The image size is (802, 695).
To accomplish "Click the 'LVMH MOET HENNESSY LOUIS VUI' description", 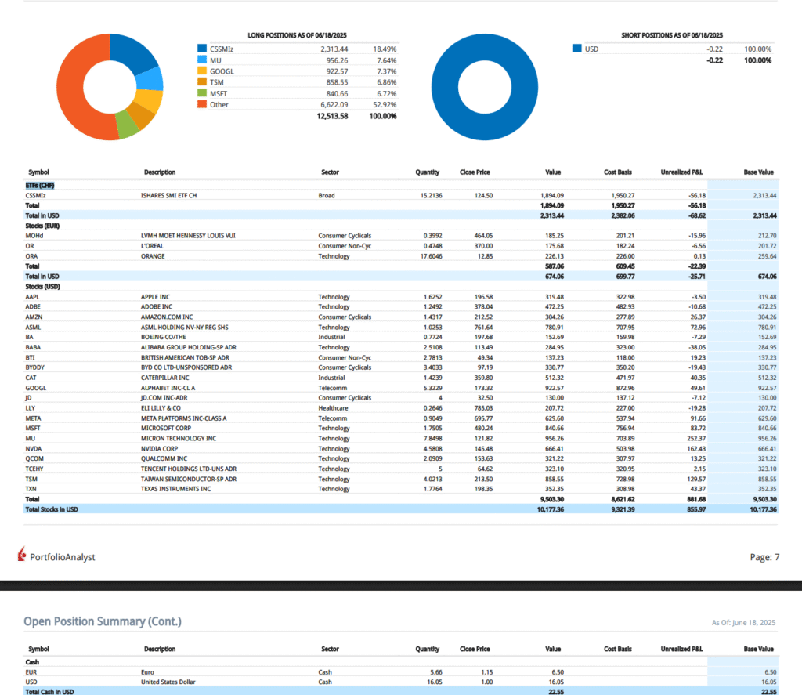I will (x=188, y=236).
